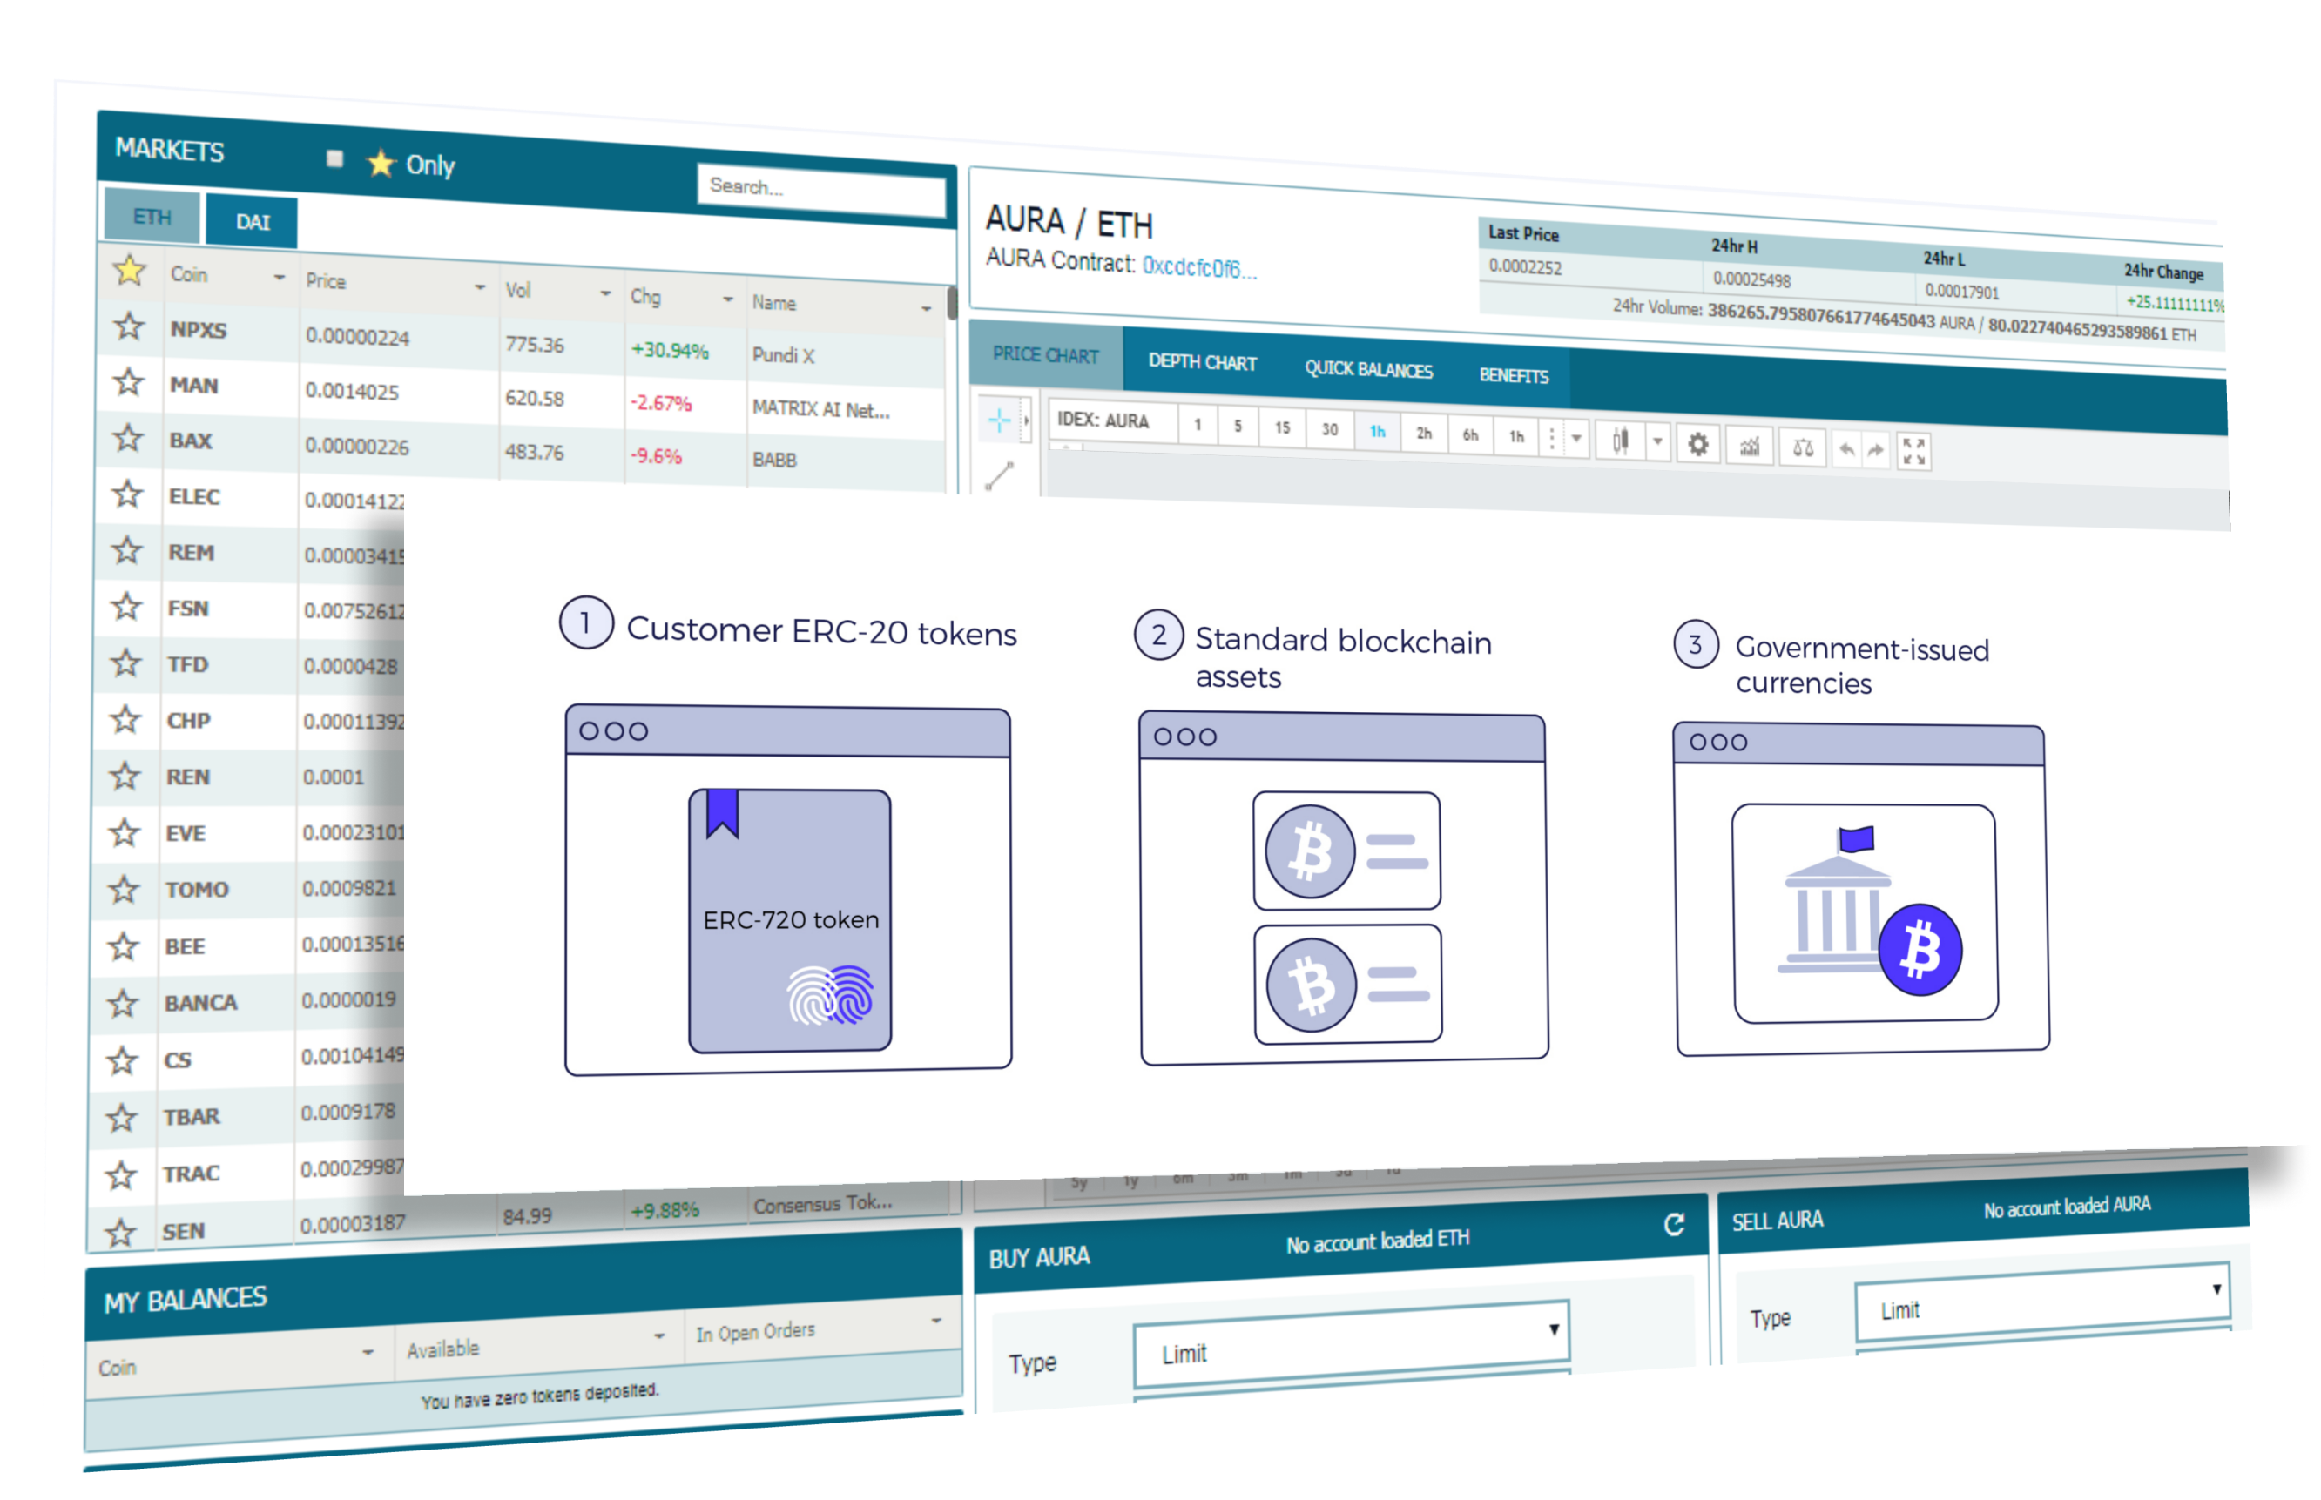
Task: Set chart interval to 15 minutes
Action: coord(1282,428)
